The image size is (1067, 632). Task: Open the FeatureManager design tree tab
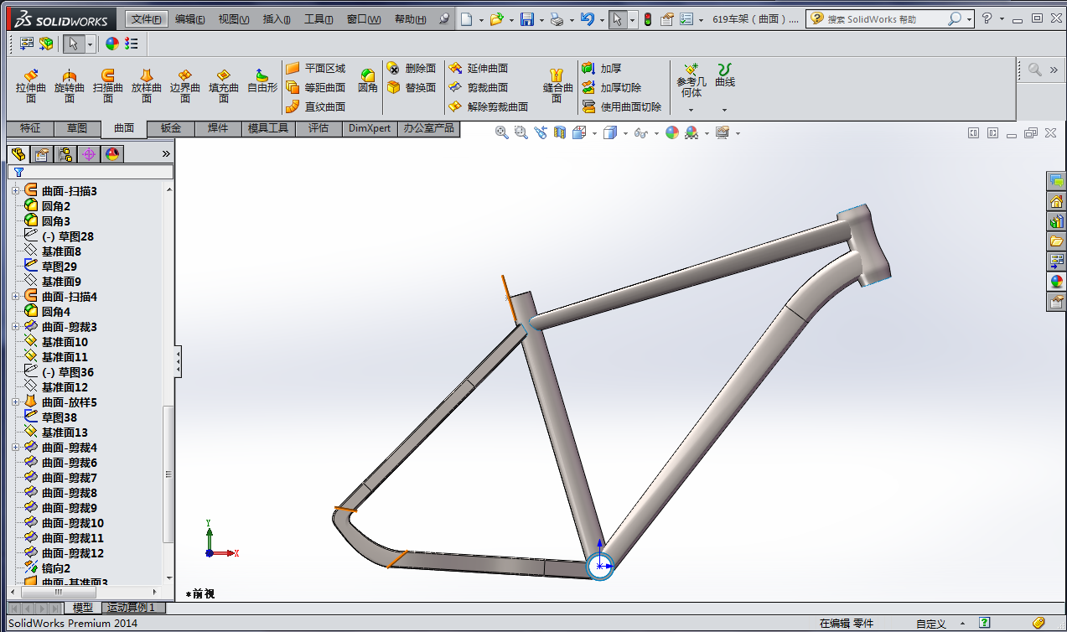18,153
